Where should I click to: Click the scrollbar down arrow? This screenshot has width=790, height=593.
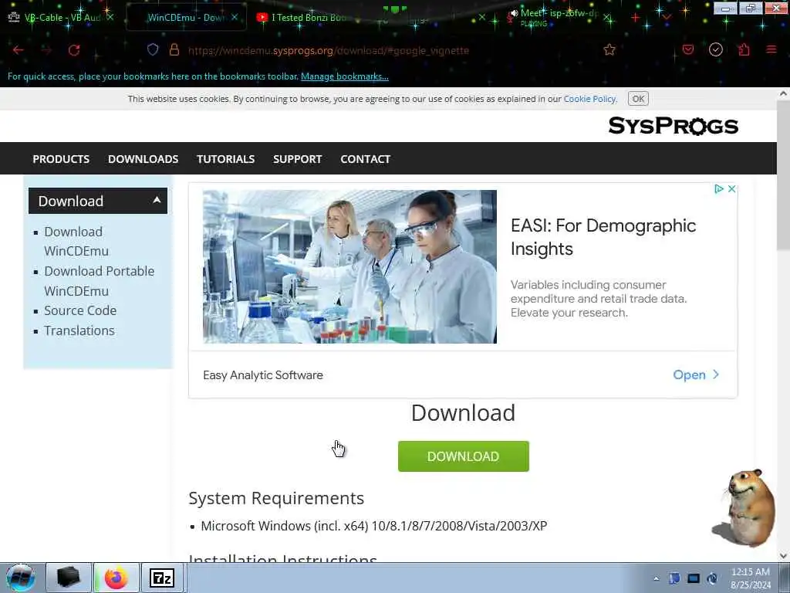pyautogui.click(x=783, y=556)
